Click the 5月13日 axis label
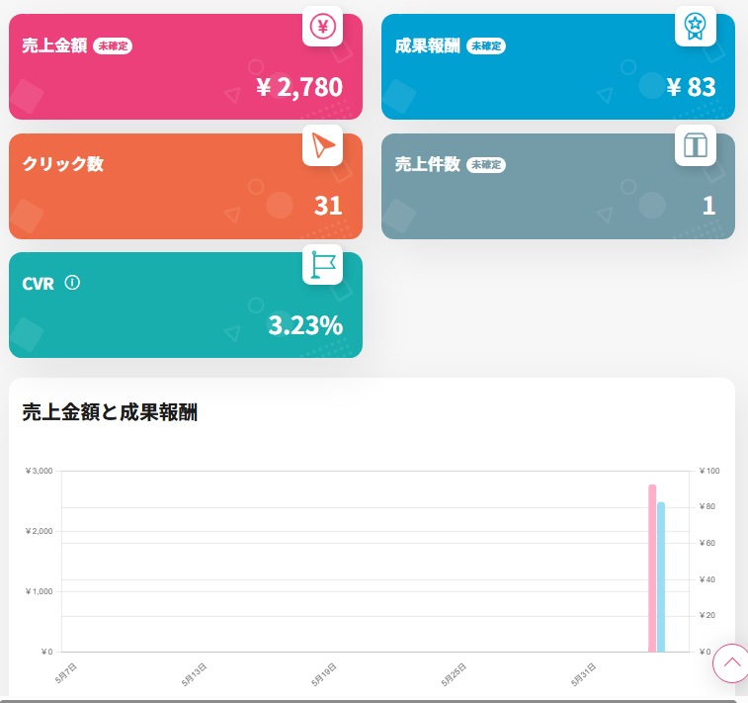 194,674
